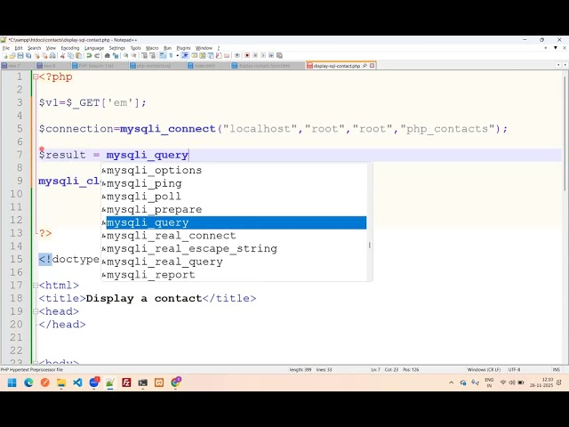Cut selection using the scissors icon
Viewport: 569px width, 427px height.
[x=63, y=55]
